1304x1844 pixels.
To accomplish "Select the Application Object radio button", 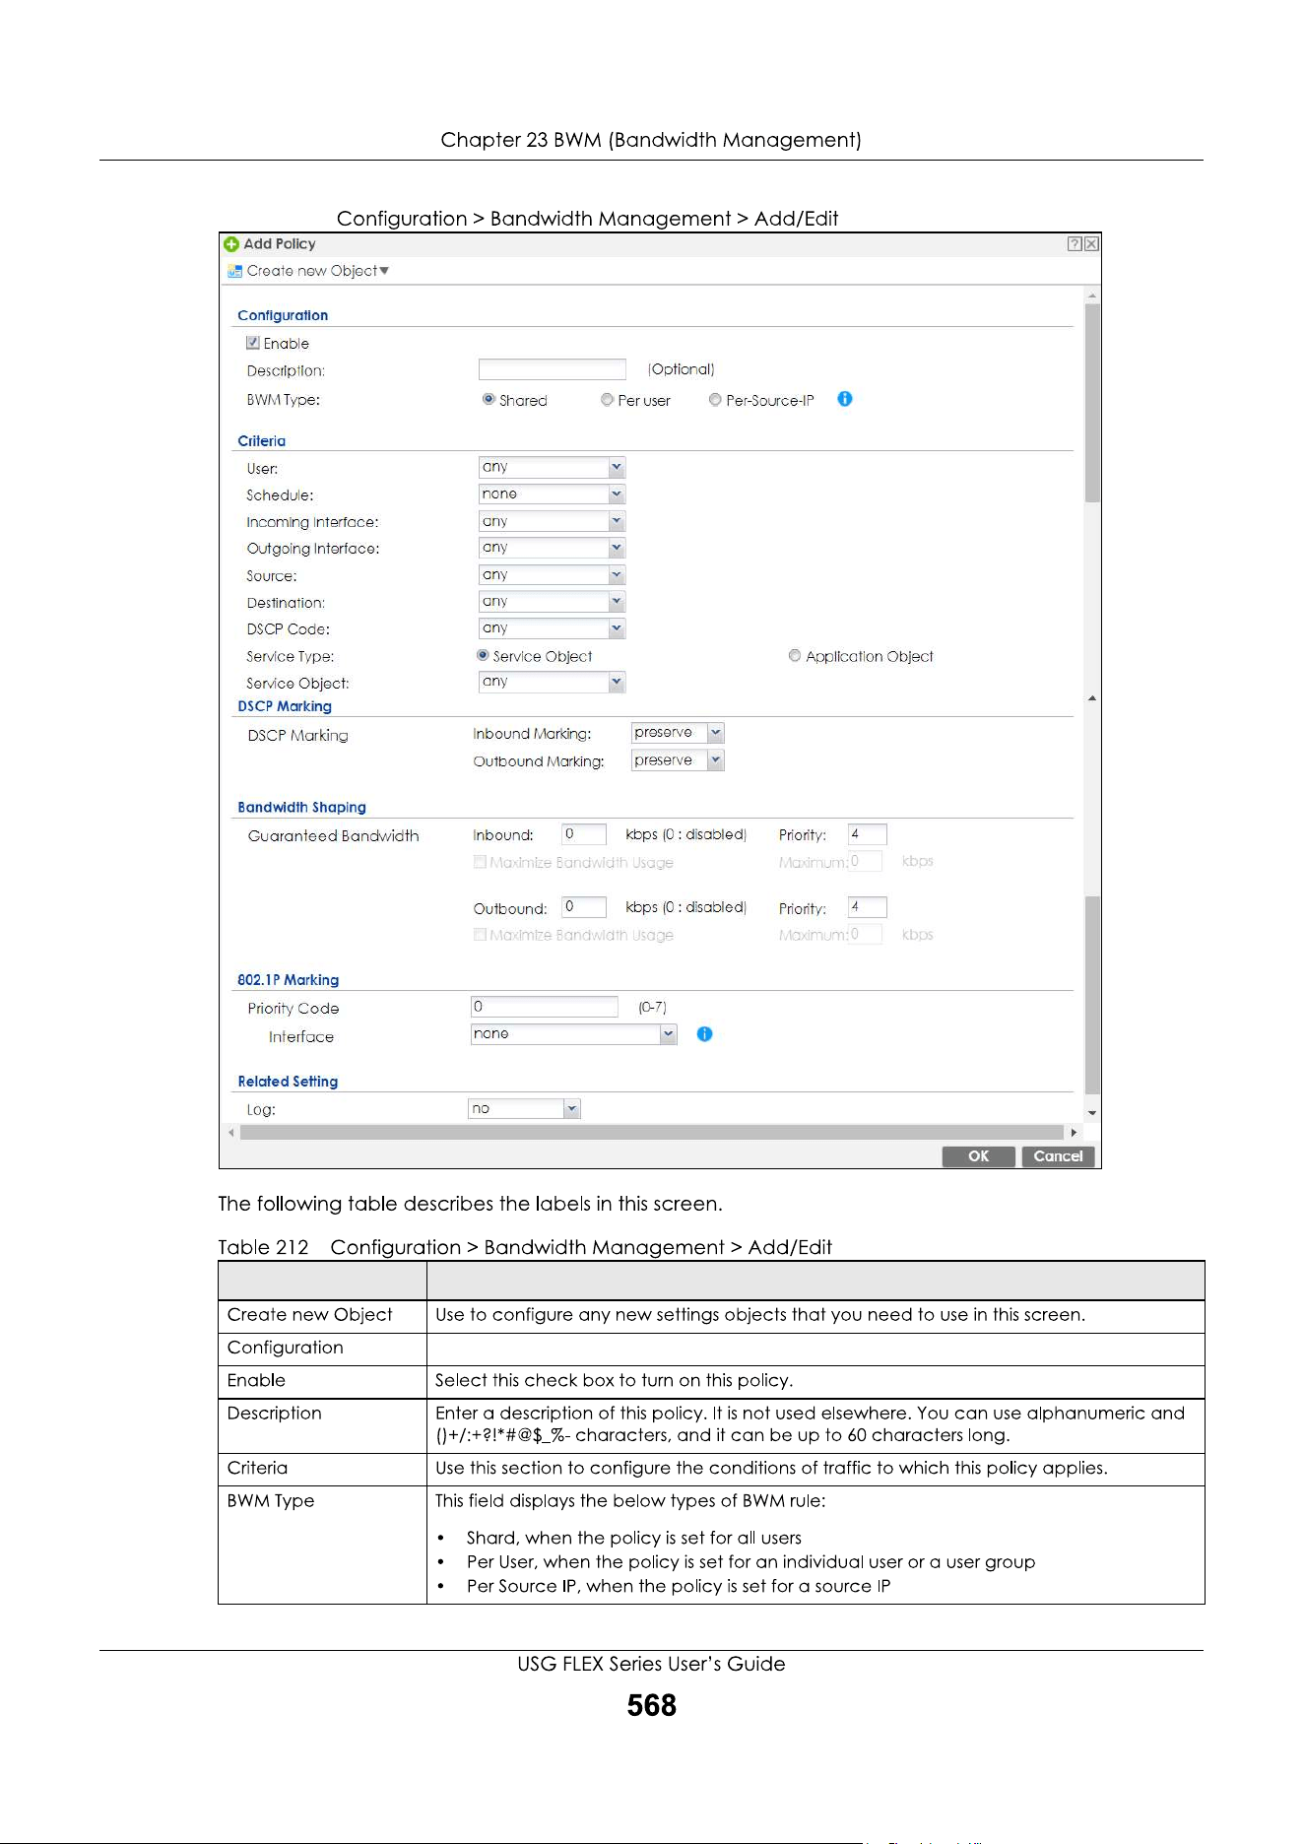I will pos(795,655).
